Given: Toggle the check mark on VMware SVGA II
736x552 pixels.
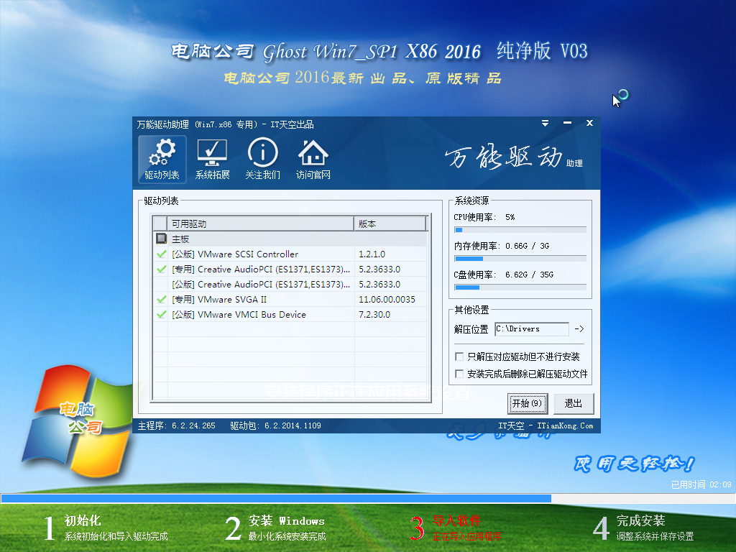Looking at the screenshot, I should (x=162, y=299).
